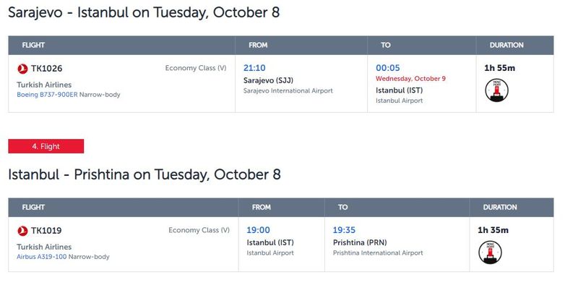Click the Miniport icon under 1h 35m
Viewport: 578px width, 288px height.
point(491,253)
